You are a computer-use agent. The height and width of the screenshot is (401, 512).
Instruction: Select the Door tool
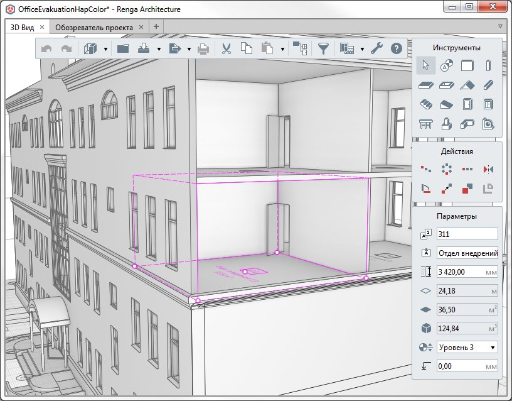(x=467, y=104)
